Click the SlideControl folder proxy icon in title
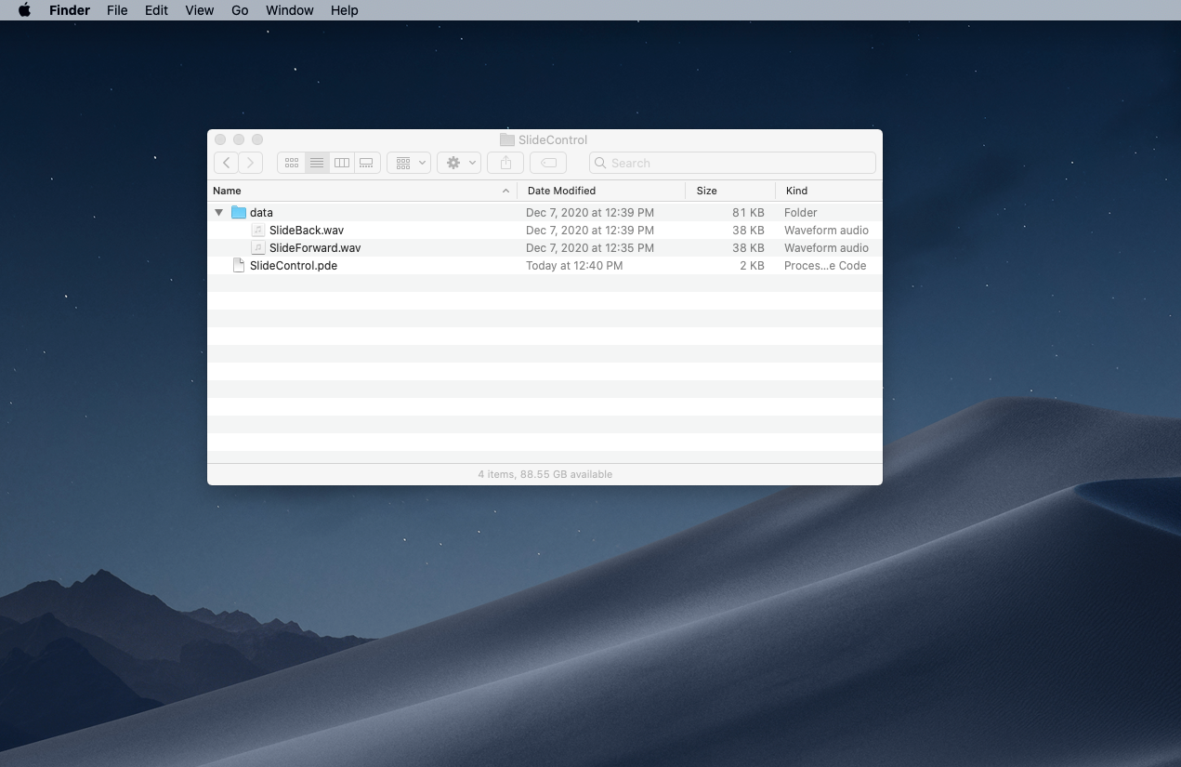 point(506,139)
